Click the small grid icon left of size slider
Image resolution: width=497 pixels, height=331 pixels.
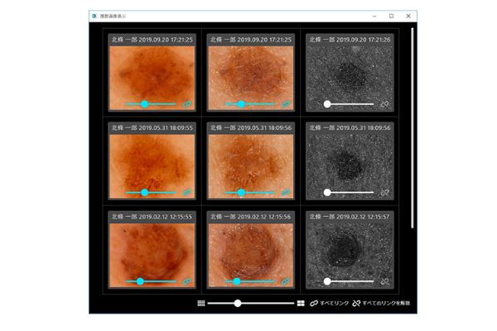(x=201, y=304)
